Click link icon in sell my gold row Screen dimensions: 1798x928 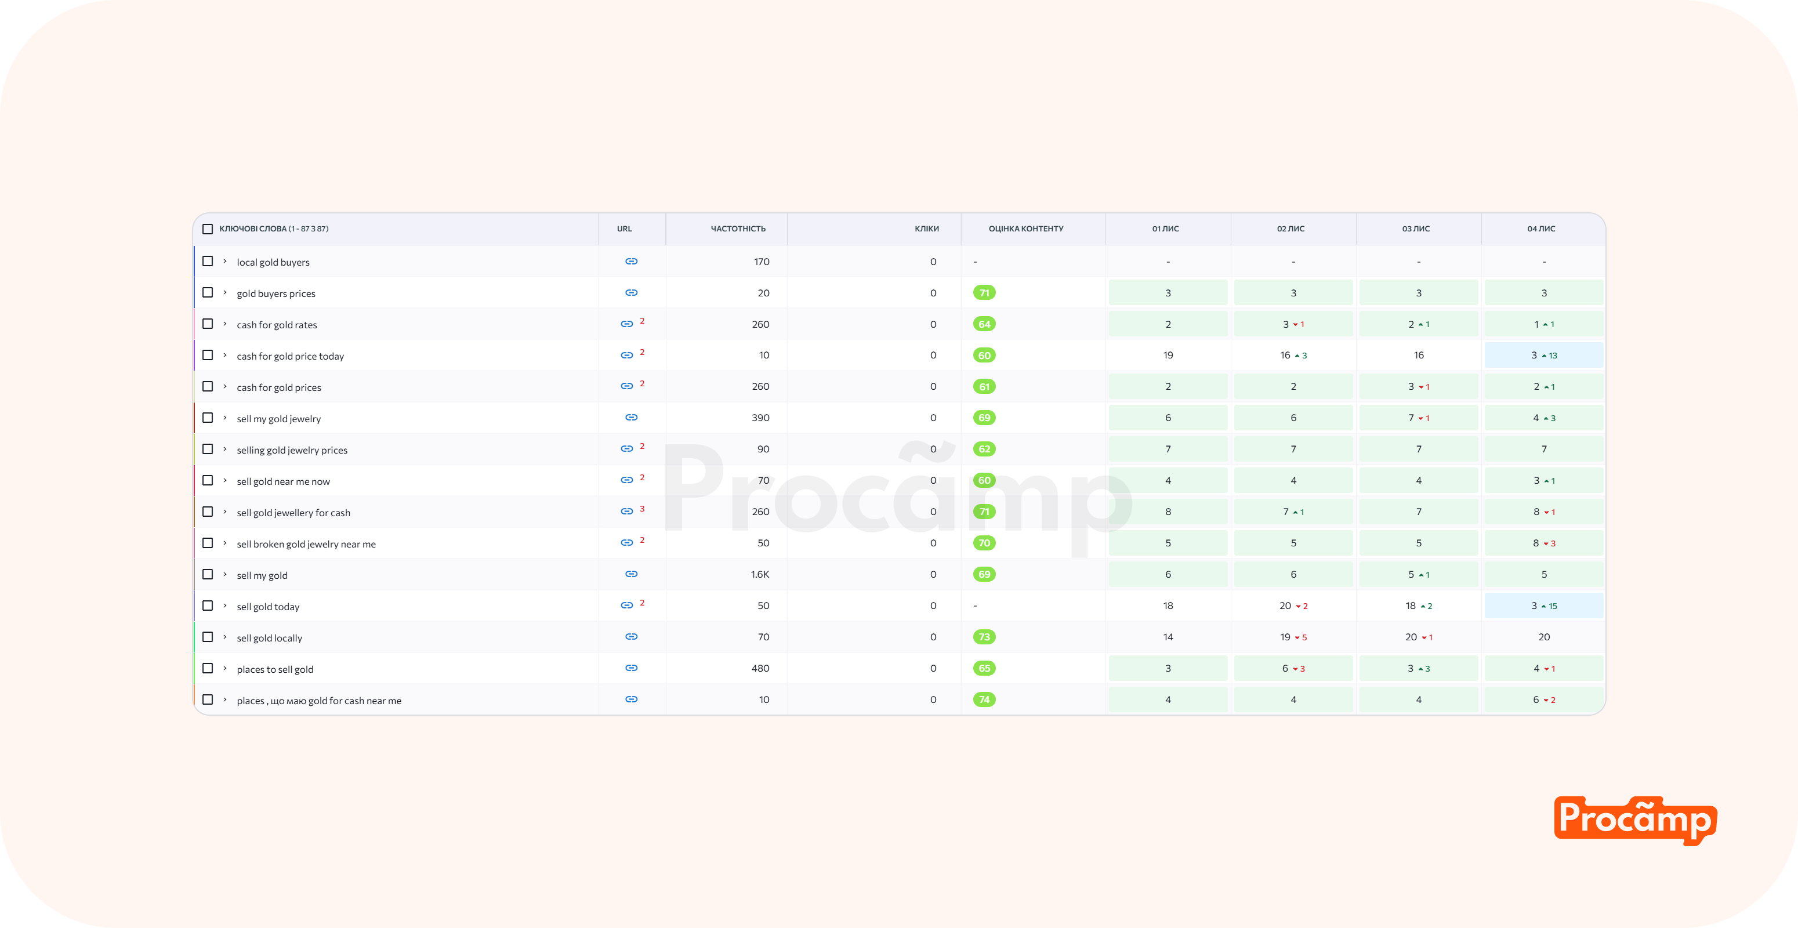tap(631, 574)
